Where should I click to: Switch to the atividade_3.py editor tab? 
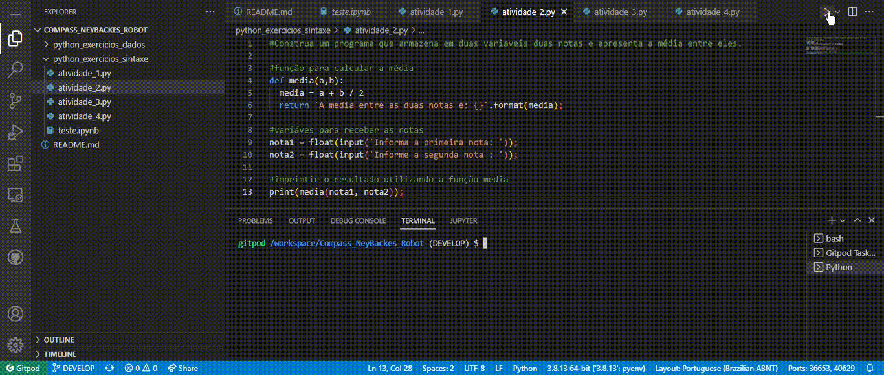[x=620, y=12]
